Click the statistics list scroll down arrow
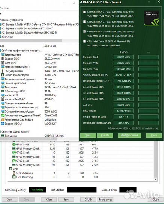Screen dimensions: 164x204 [155, 179]
